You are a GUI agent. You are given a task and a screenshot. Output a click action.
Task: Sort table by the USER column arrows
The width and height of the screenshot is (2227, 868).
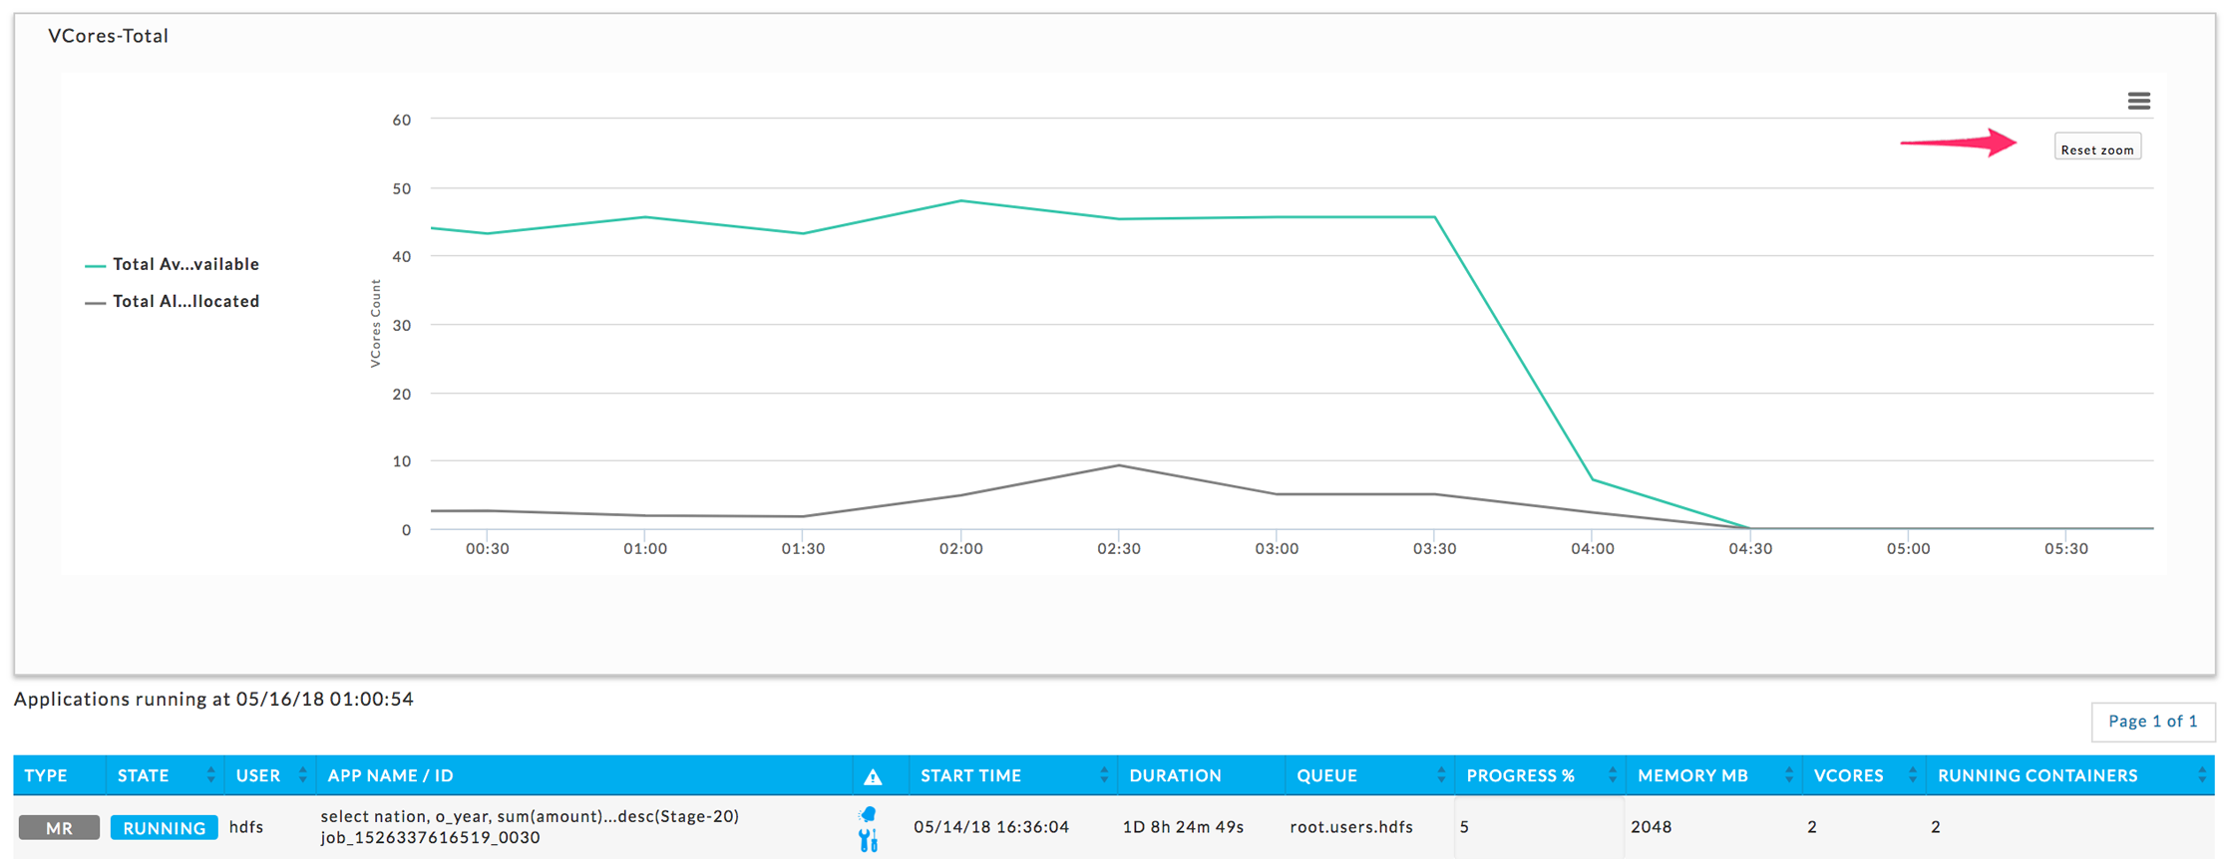302,775
